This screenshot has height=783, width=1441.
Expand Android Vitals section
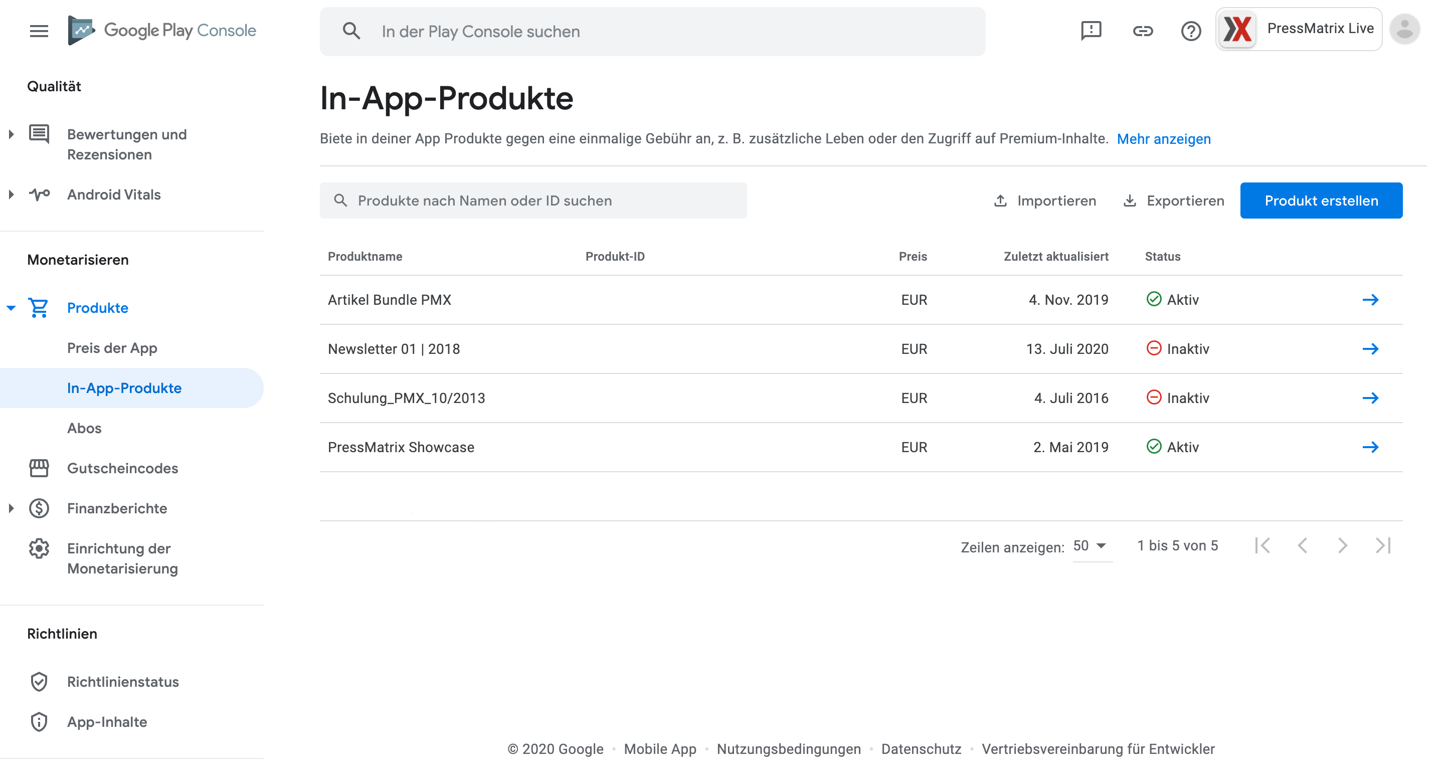(11, 194)
